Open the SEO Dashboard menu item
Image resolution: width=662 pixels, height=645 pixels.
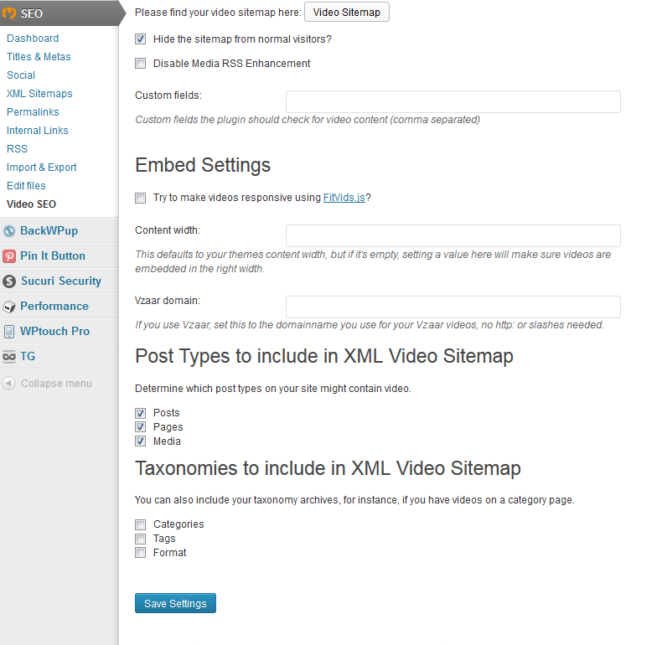(x=33, y=39)
